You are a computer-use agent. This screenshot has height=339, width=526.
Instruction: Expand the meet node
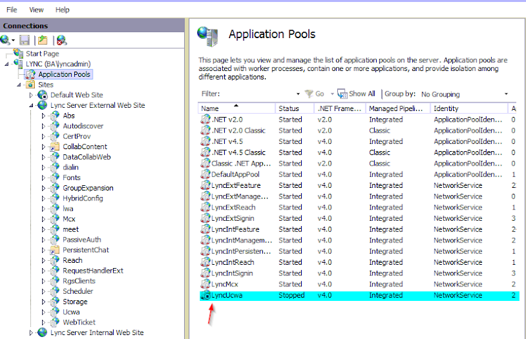43,229
